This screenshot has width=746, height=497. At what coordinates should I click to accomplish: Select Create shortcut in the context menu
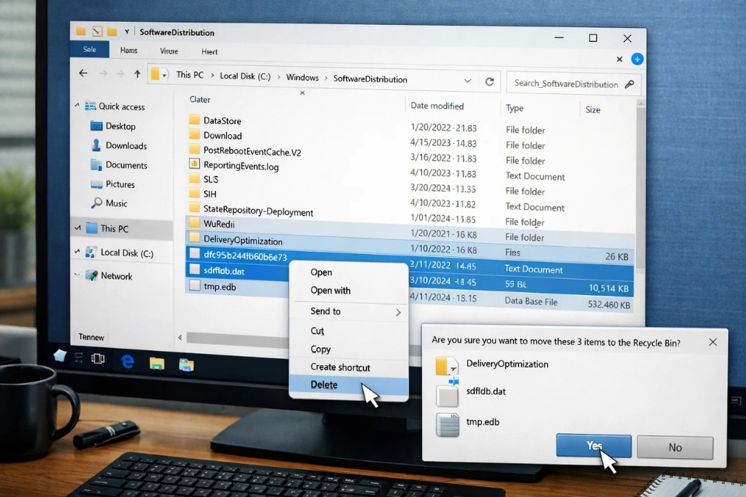pyautogui.click(x=340, y=367)
